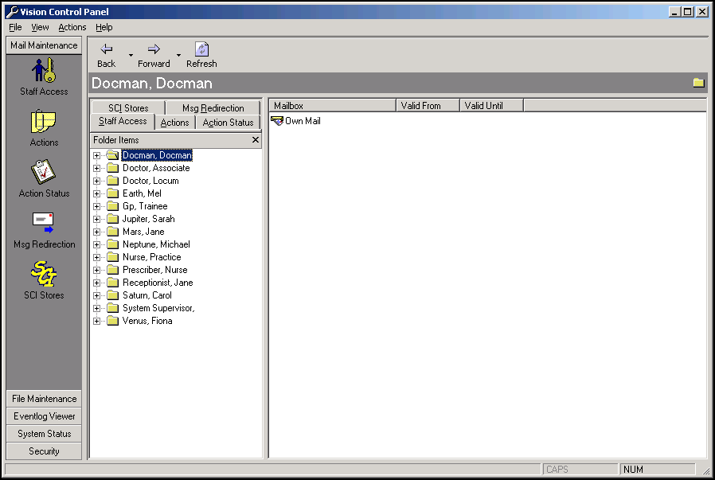This screenshot has width=715, height=480.
Task: Click the yellow Actions sidebar icon
Action: tap(44, 122)
